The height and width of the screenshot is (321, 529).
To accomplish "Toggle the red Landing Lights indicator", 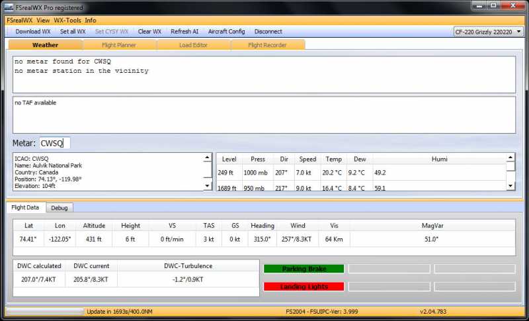I will click(304, 287).
